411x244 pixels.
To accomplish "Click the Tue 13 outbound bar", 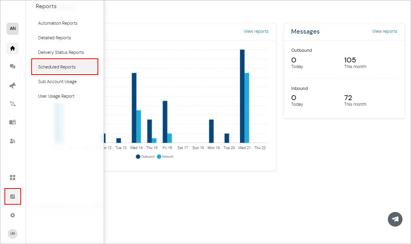I will (119, 140).
